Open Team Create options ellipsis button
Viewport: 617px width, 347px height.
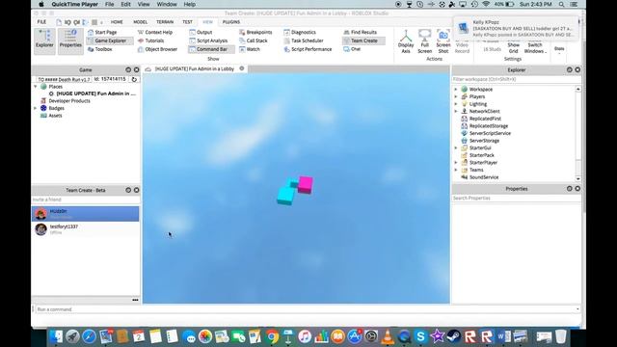tap(135, 300)
